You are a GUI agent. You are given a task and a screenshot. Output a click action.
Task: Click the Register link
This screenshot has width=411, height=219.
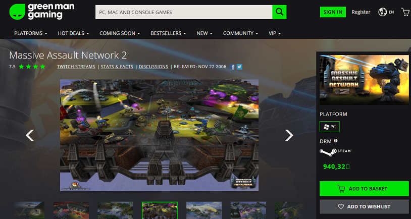point(361,12)
